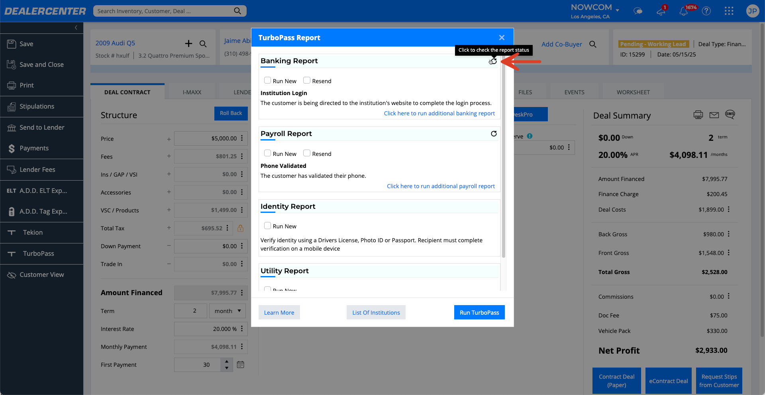Image resolution: width=765 pixels, height=395 pixels.
Task: Search vehicle inventory magnifier icon
Action: [x=203, y=44]
